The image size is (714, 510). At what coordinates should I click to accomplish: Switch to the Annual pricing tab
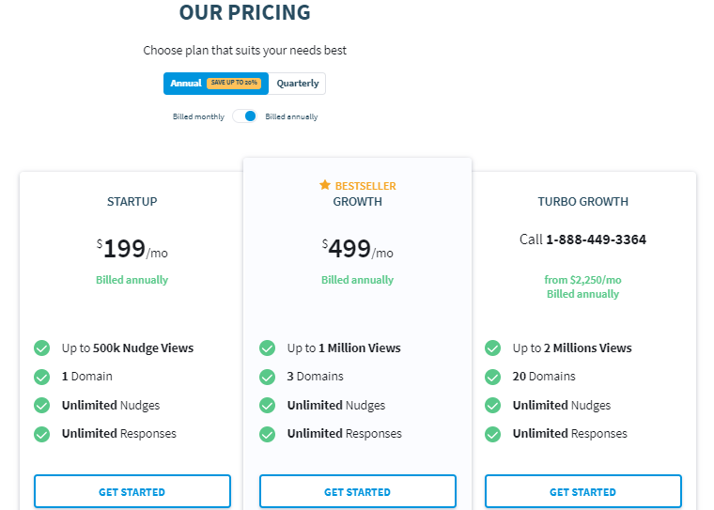coord(186,84)
